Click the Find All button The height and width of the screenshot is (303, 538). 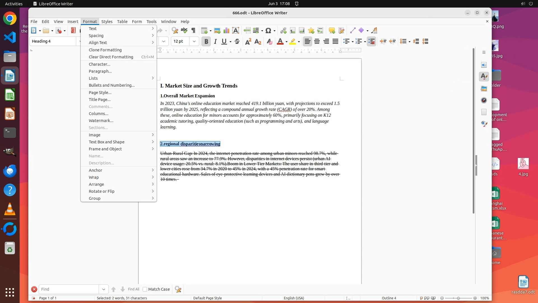coord(133,289)
